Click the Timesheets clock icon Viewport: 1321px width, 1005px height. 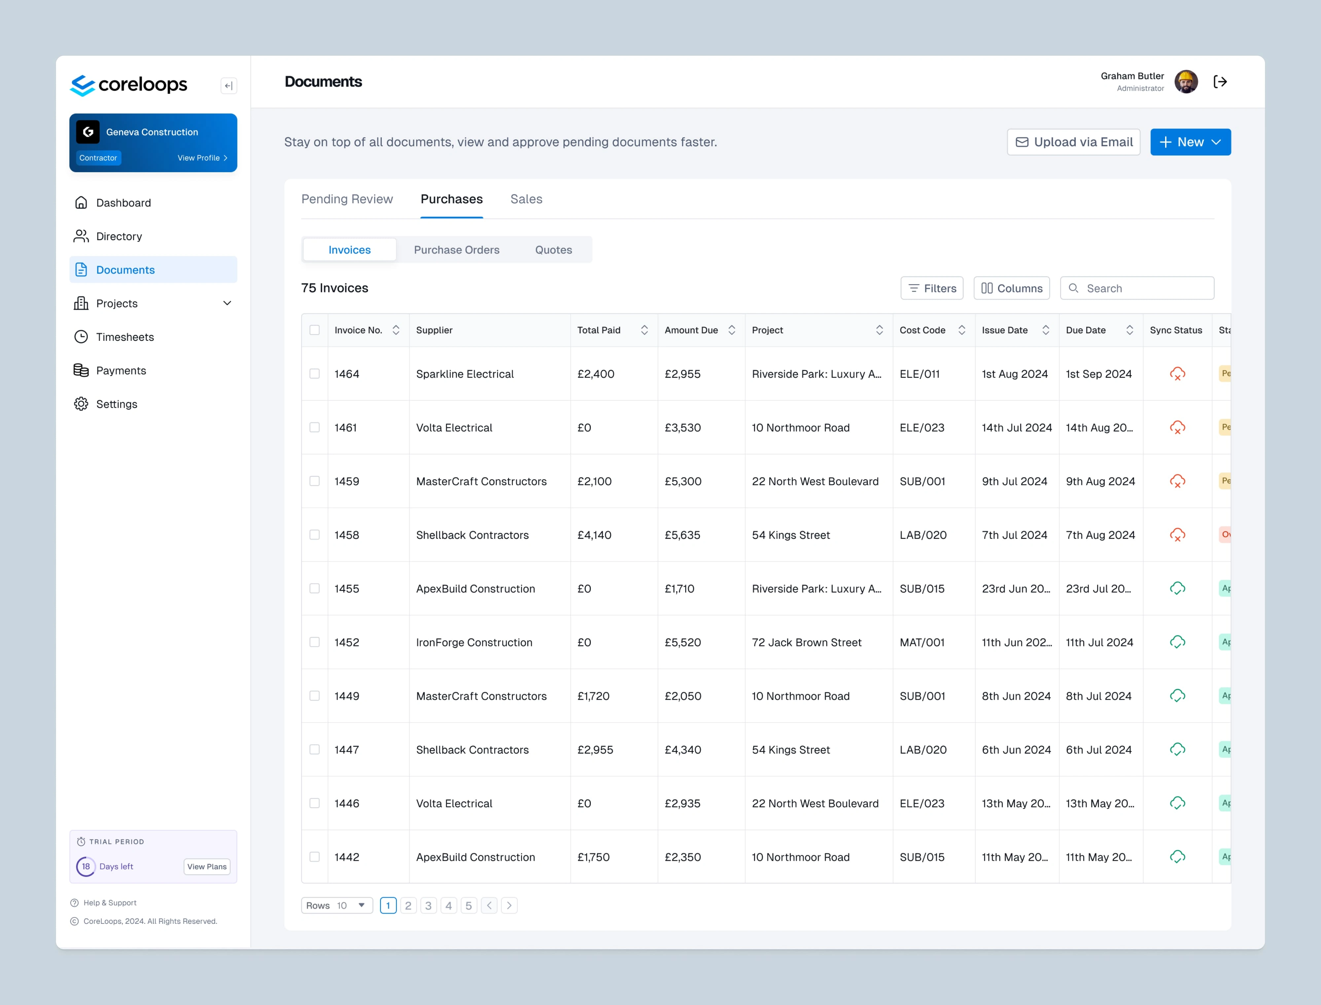pos(81,337)
